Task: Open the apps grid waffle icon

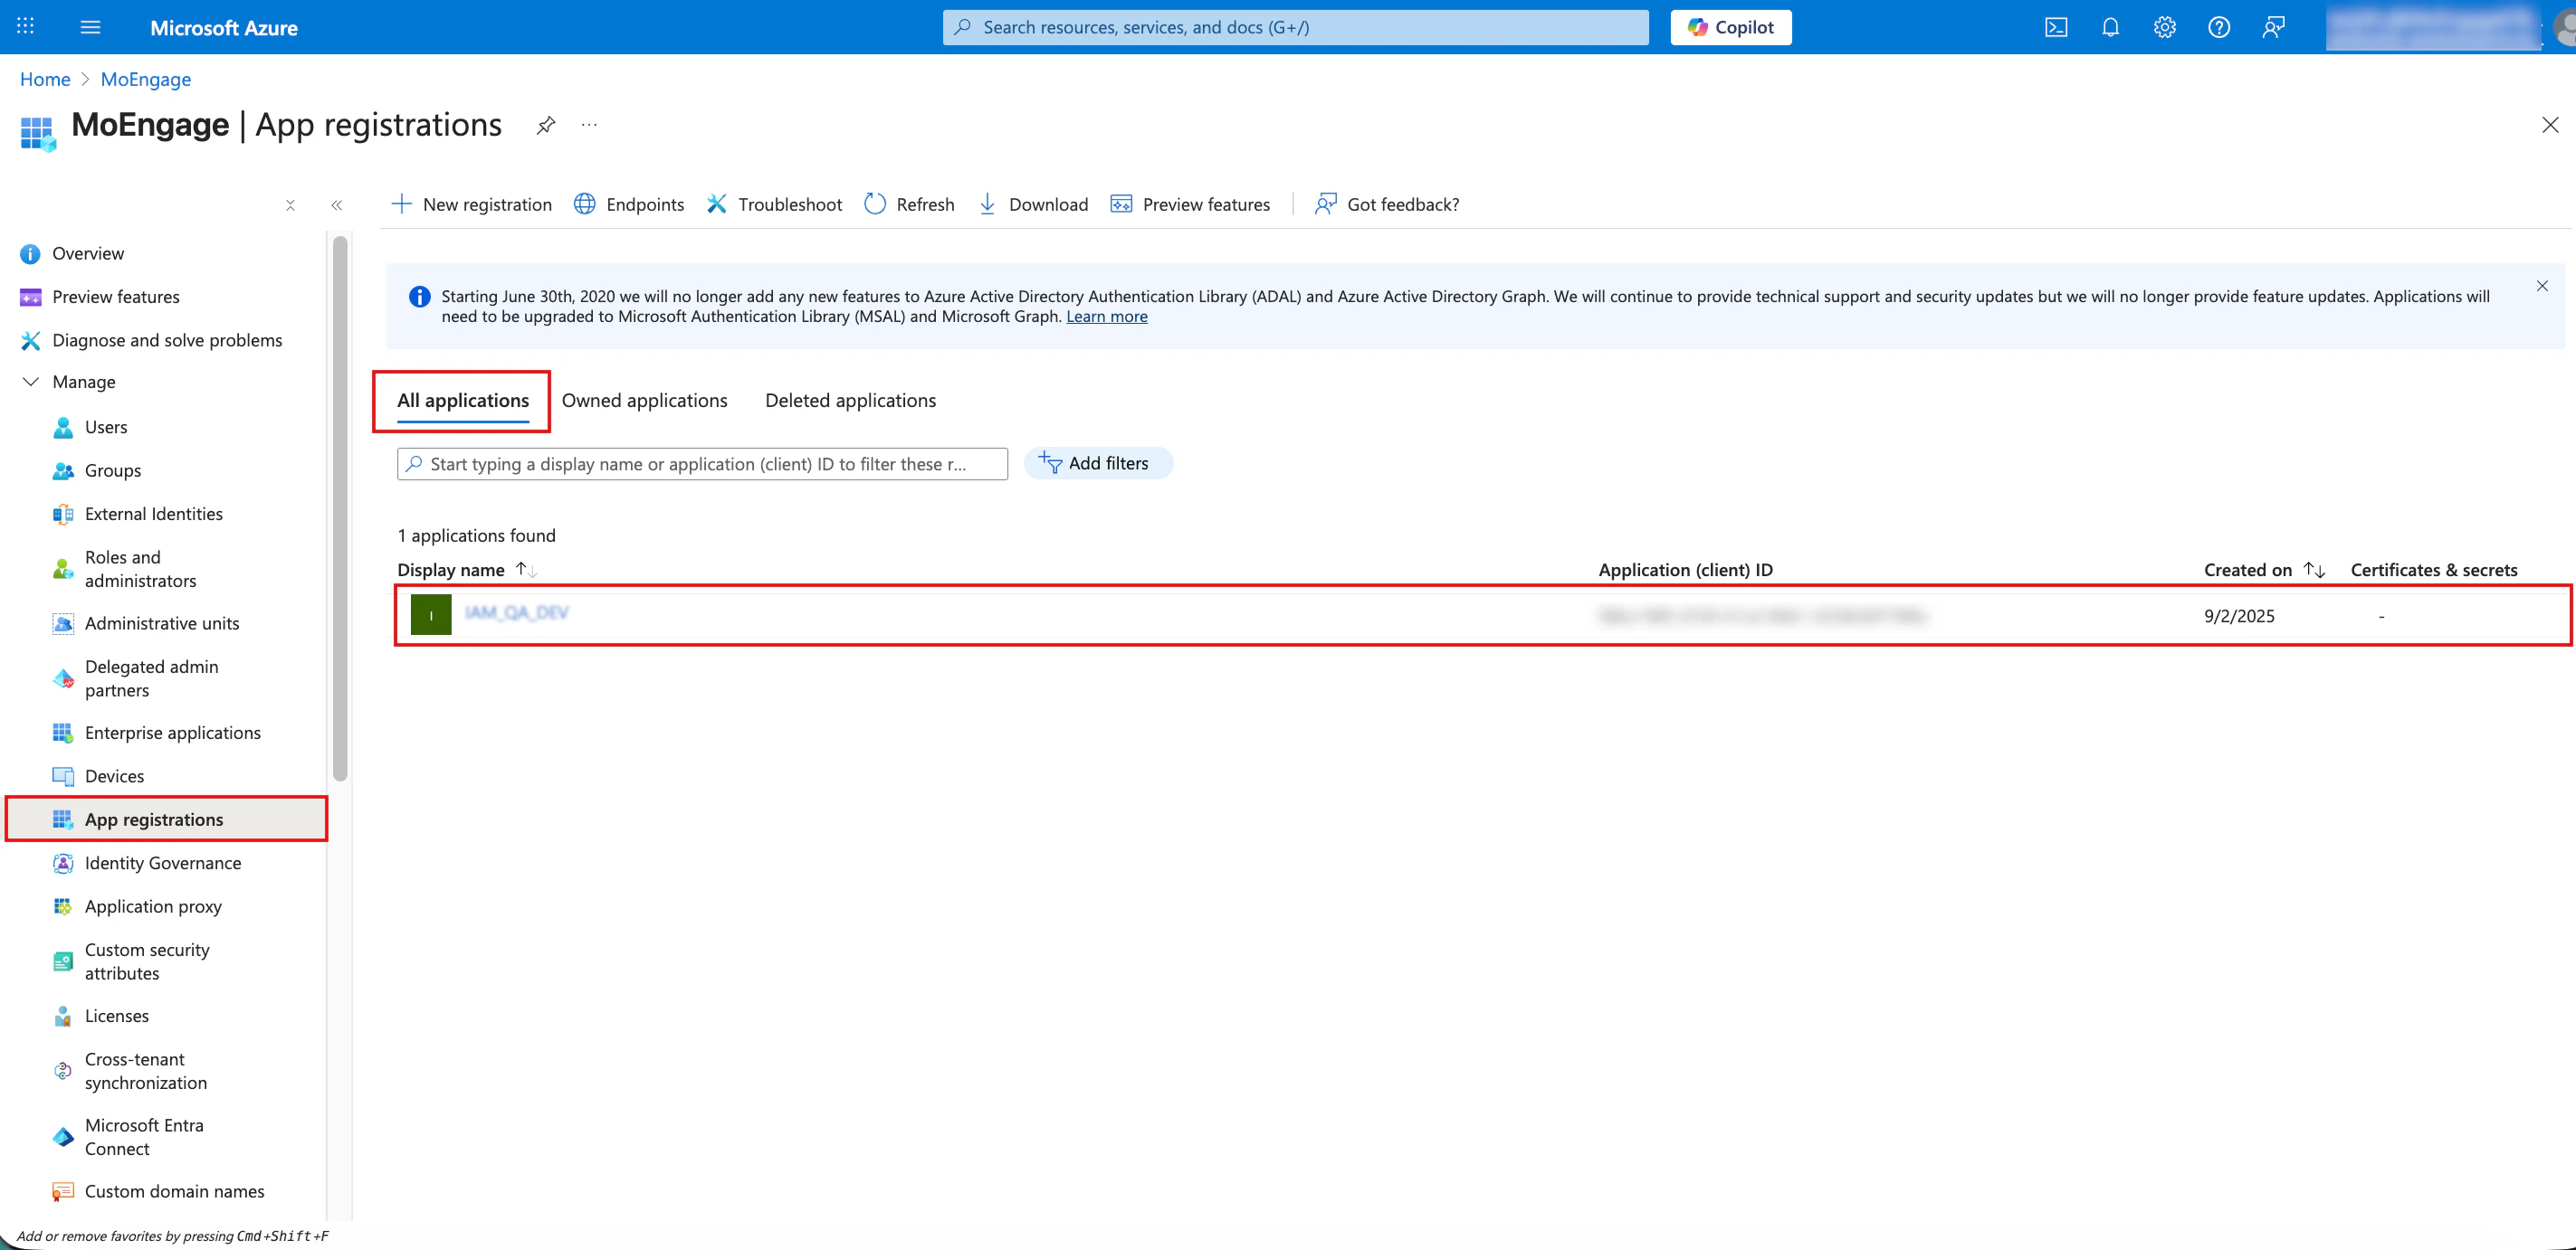Action: pos(26,27)
